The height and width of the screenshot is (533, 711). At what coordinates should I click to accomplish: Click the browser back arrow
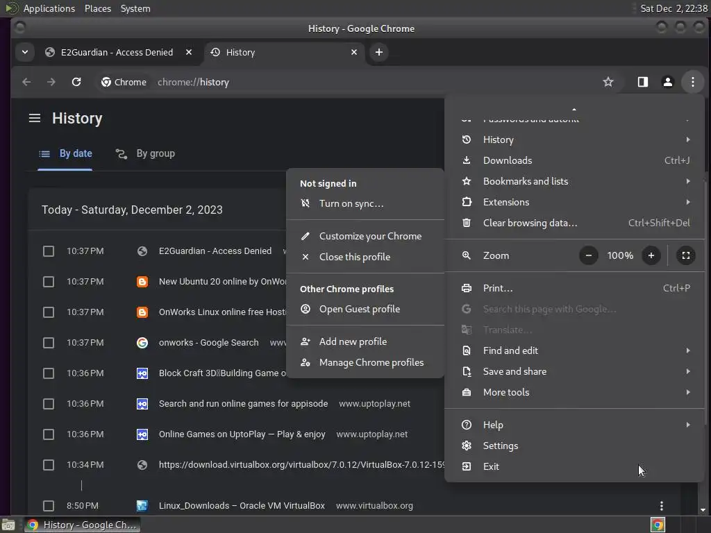(27, 82)
